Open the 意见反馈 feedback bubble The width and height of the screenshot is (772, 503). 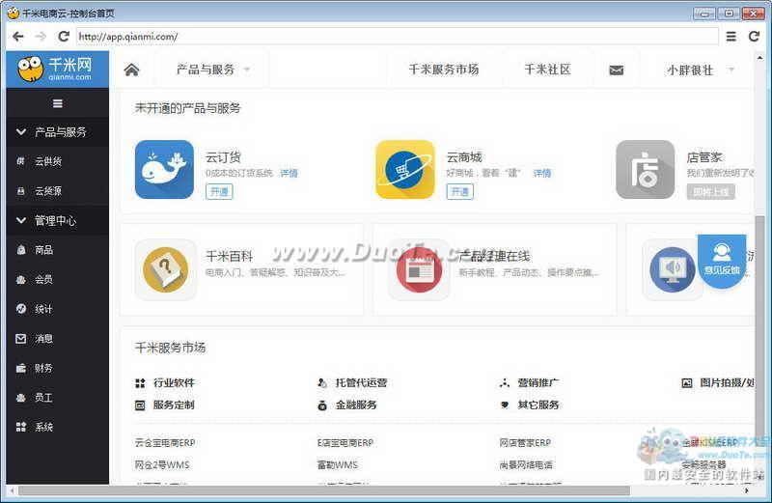point(722,261)
